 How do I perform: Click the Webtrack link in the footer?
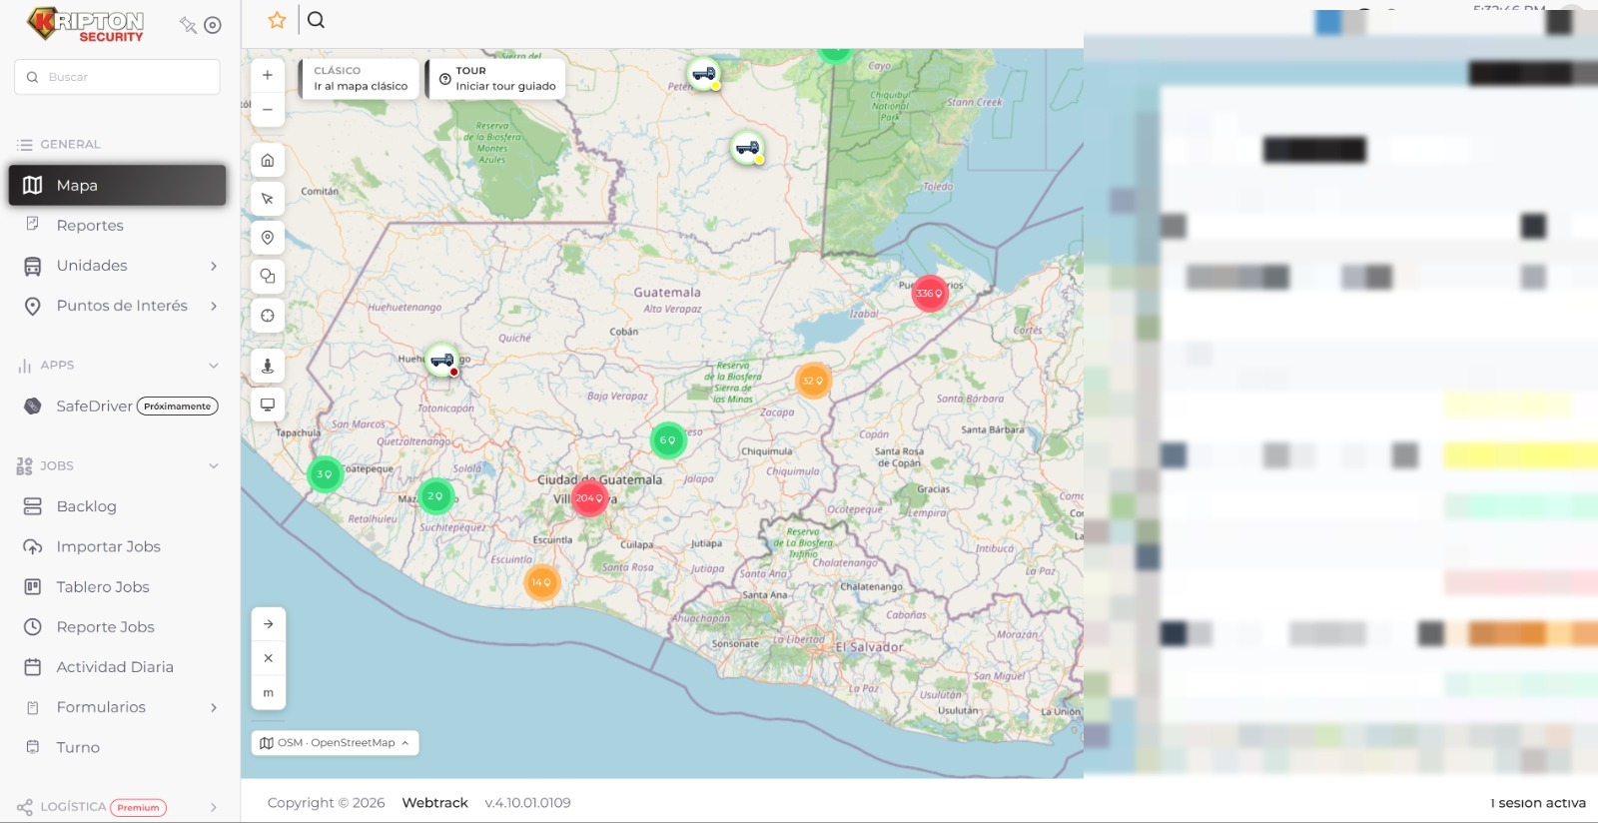click(x=434, y=803)
